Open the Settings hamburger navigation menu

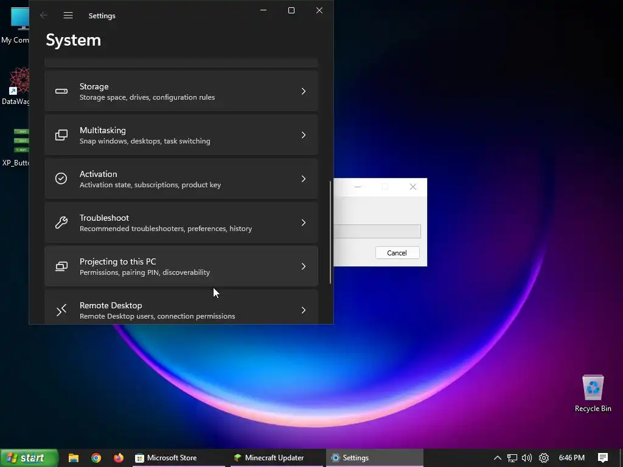click(x=68, y=15)
